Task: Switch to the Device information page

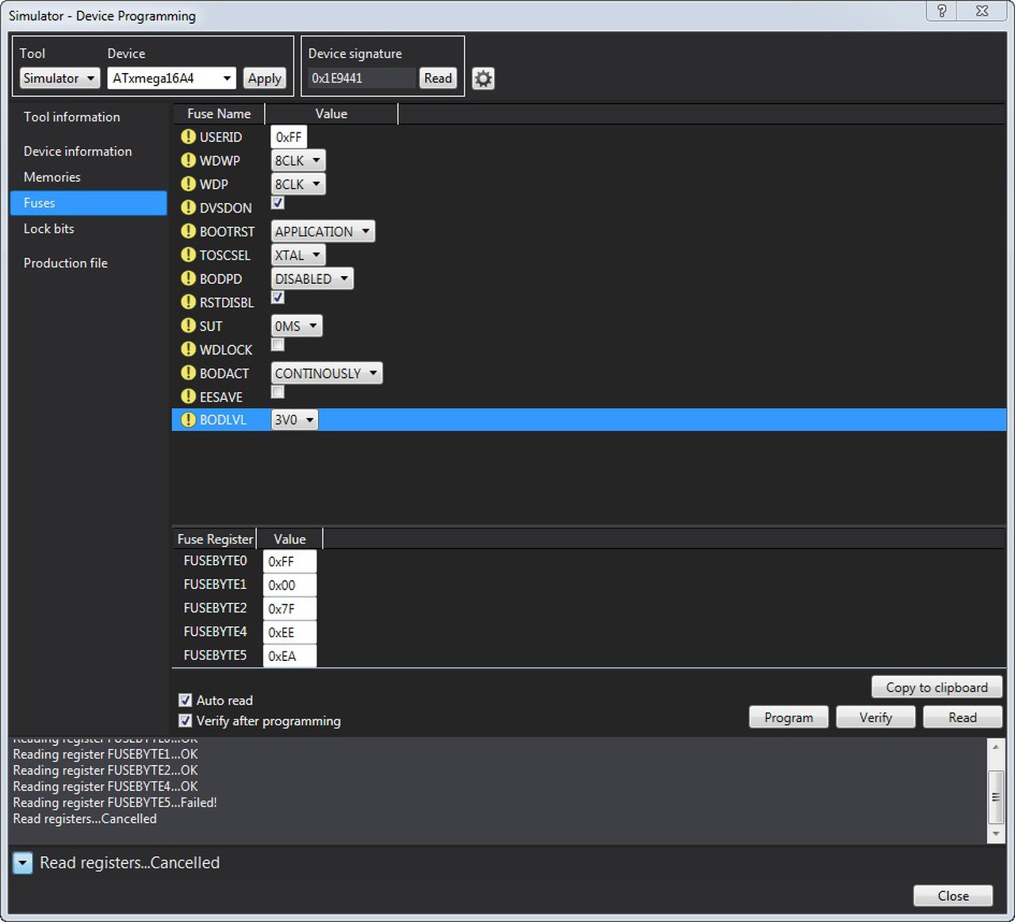Action: pos(78,151)
